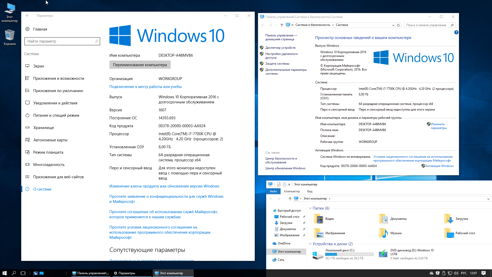
Task: Open Файл tab in Explorer
Action: coord(273,191)
